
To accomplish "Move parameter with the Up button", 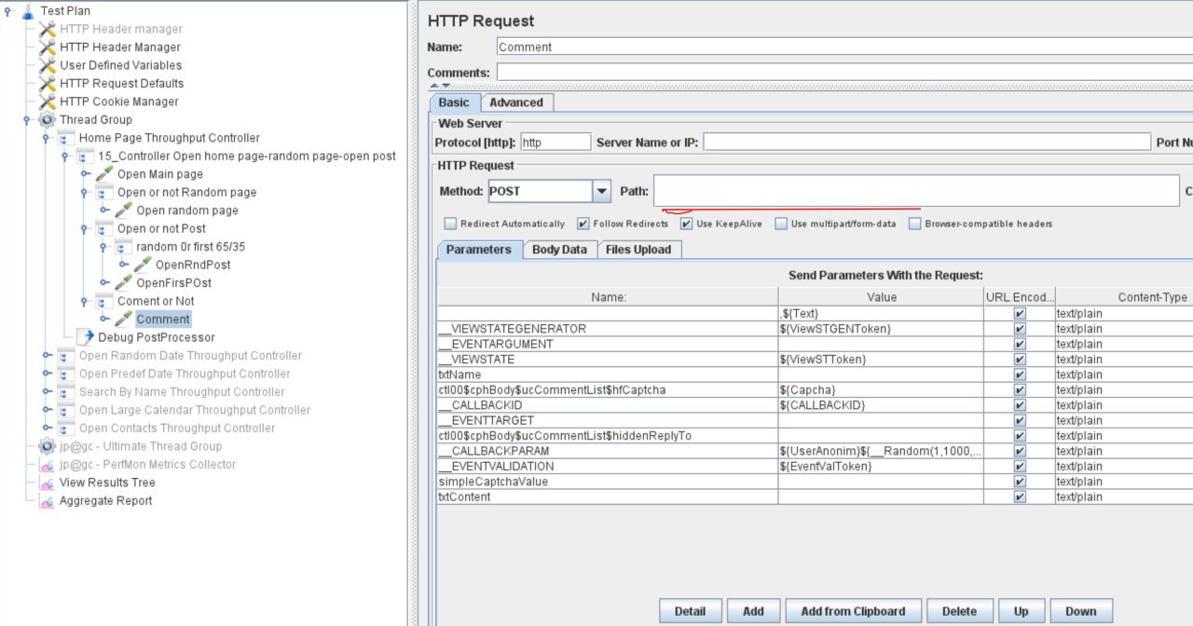I will click(x=1022, y=611).
